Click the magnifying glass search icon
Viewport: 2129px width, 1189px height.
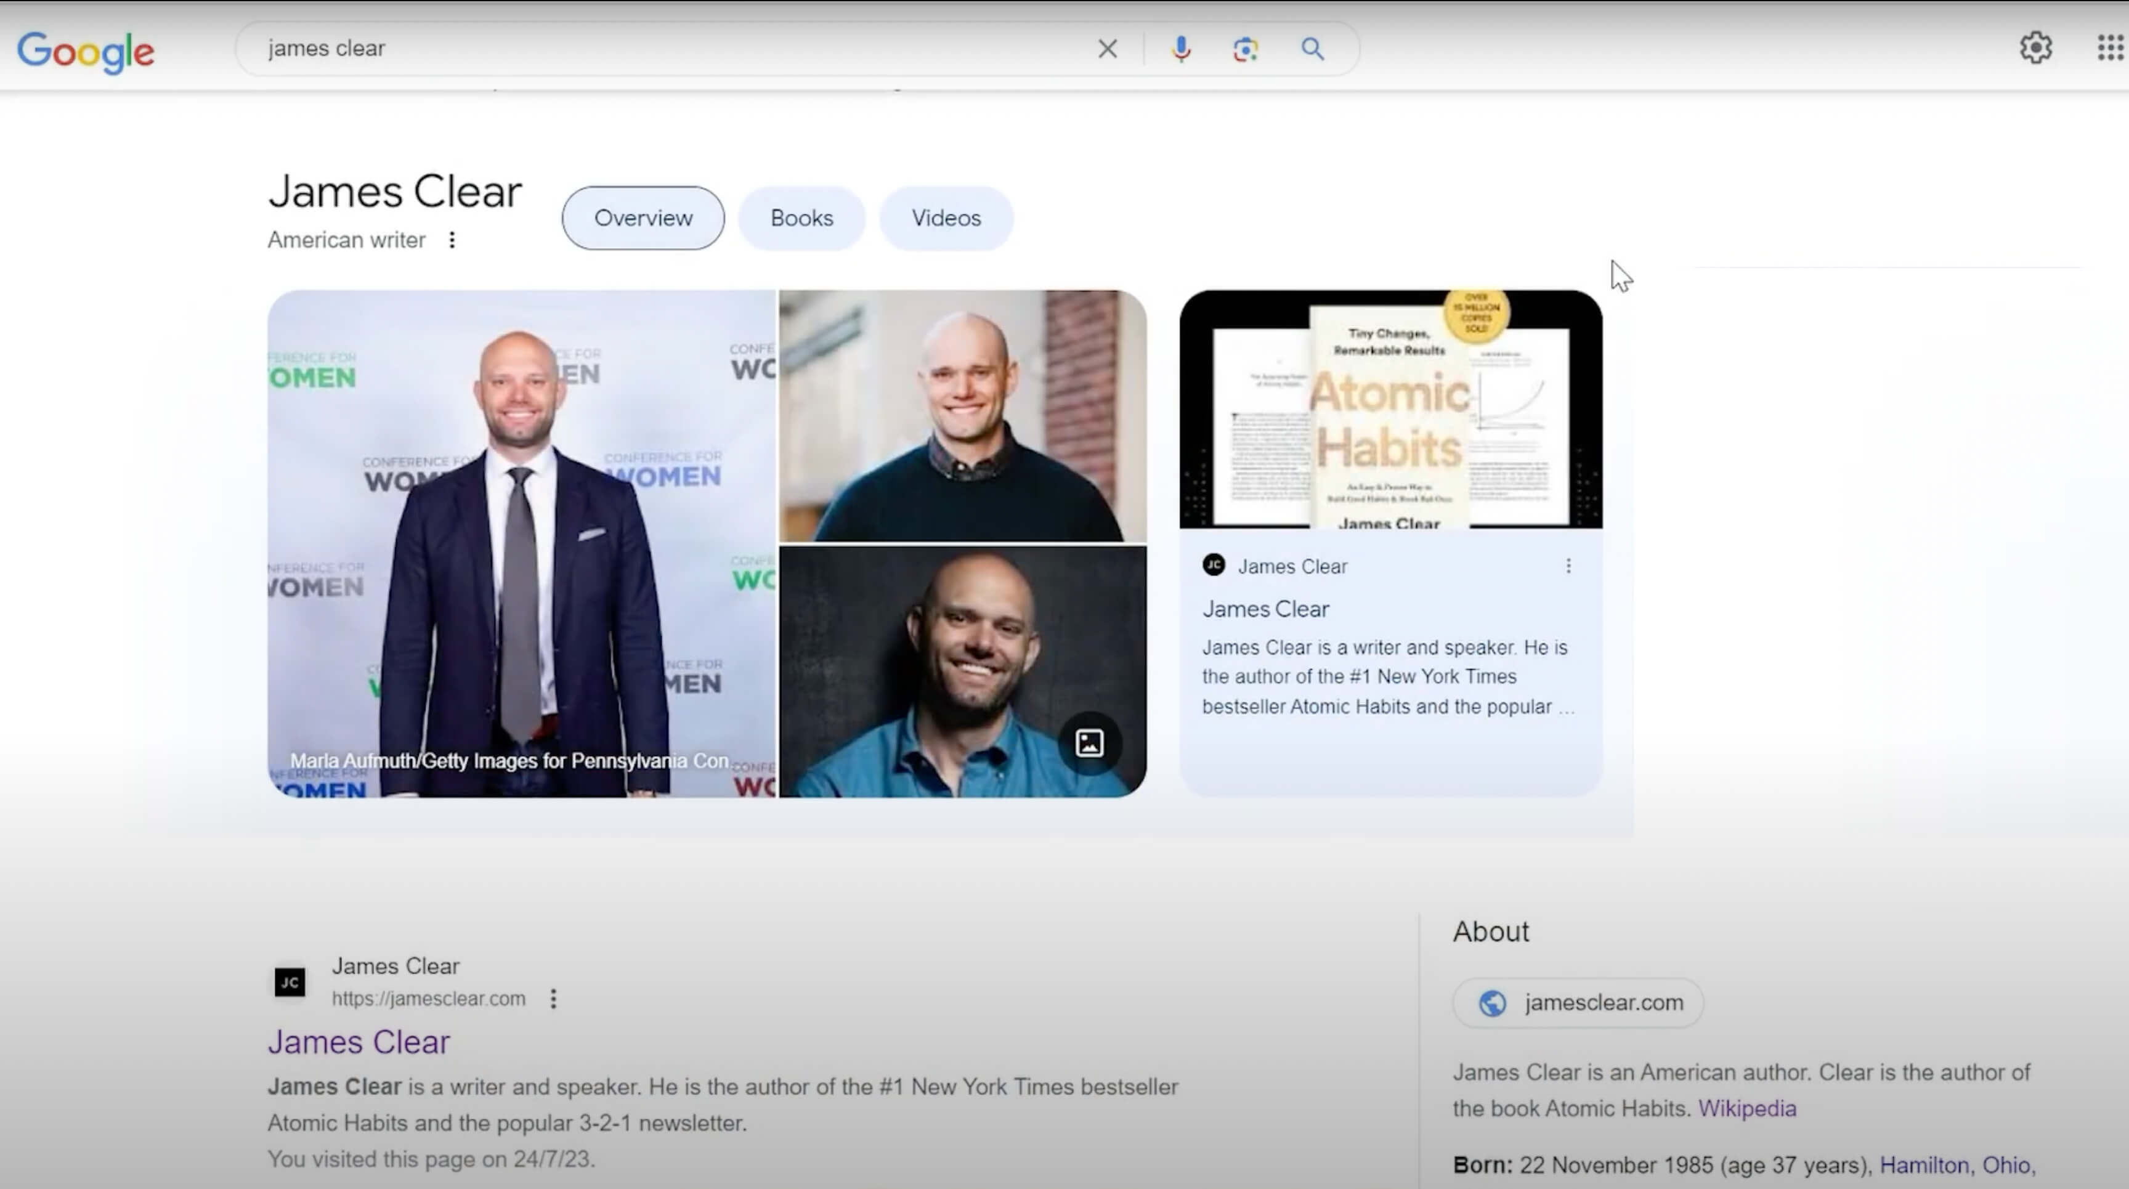point(1312,49)
